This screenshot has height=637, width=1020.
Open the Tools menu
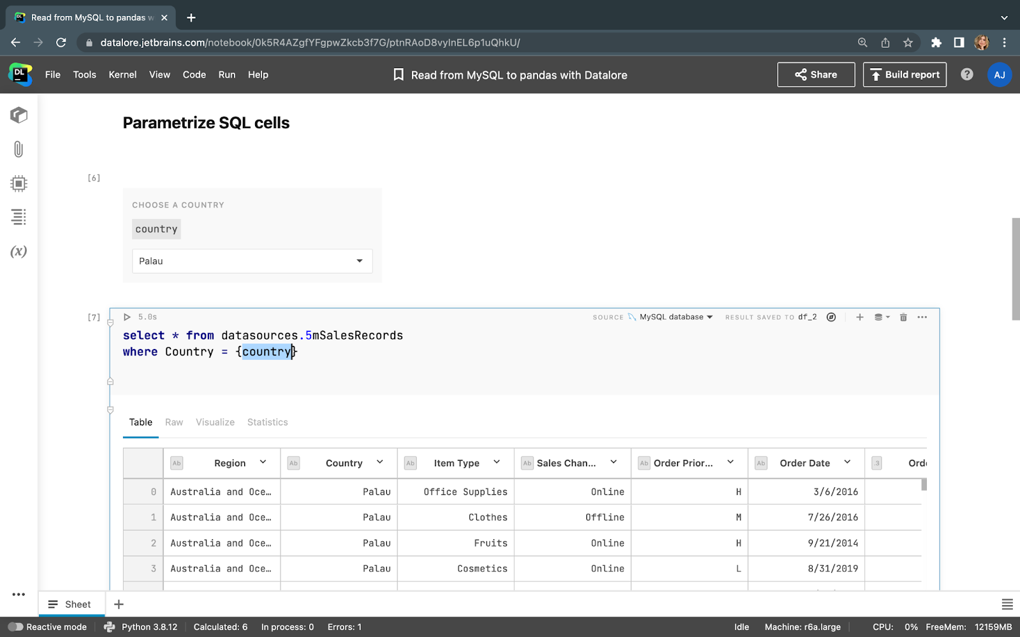pos(85,75)
